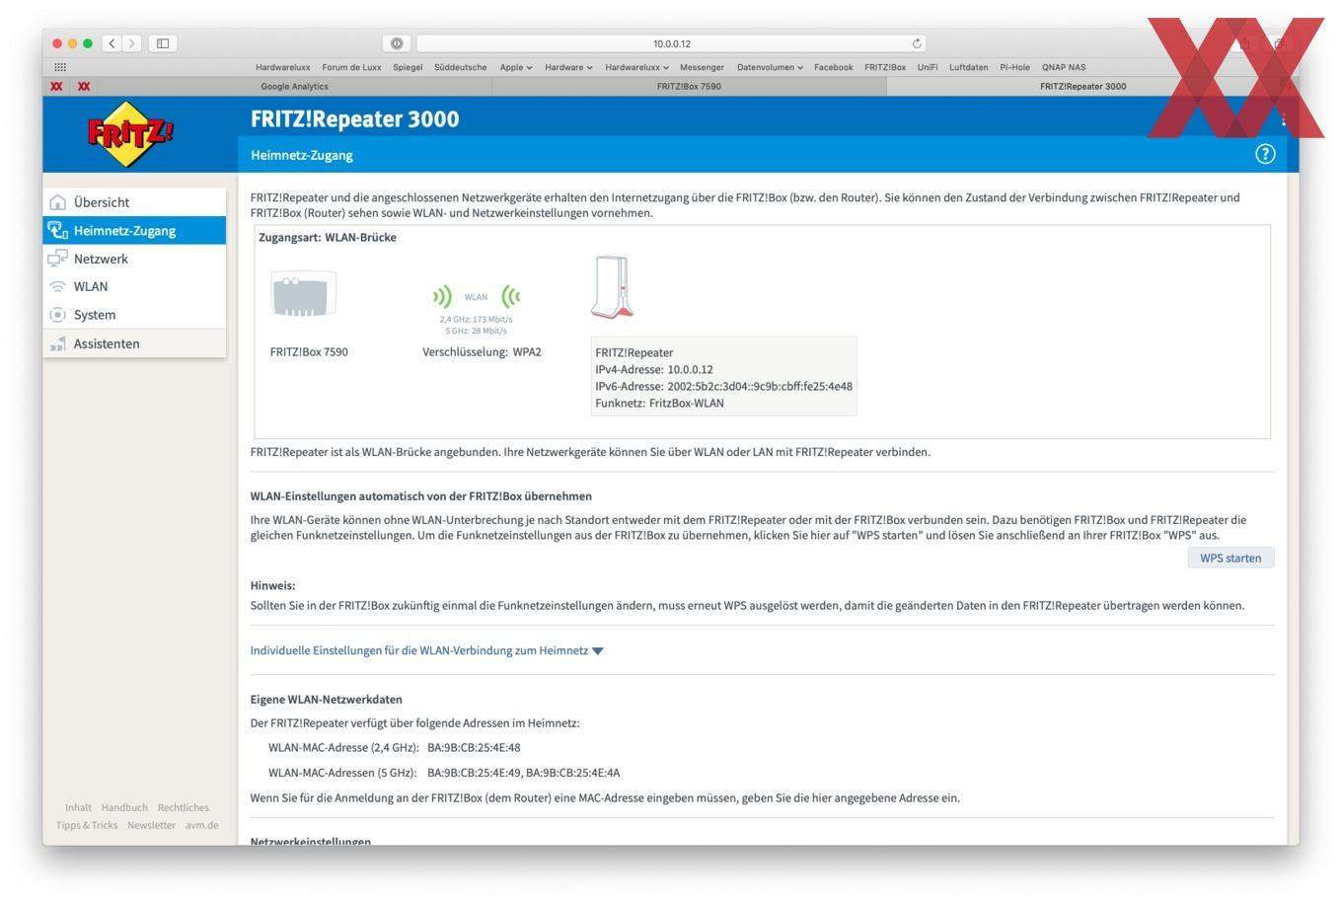
Task: Open the Forum de Luxx bookmark
Action: click(x=351, y=67)
